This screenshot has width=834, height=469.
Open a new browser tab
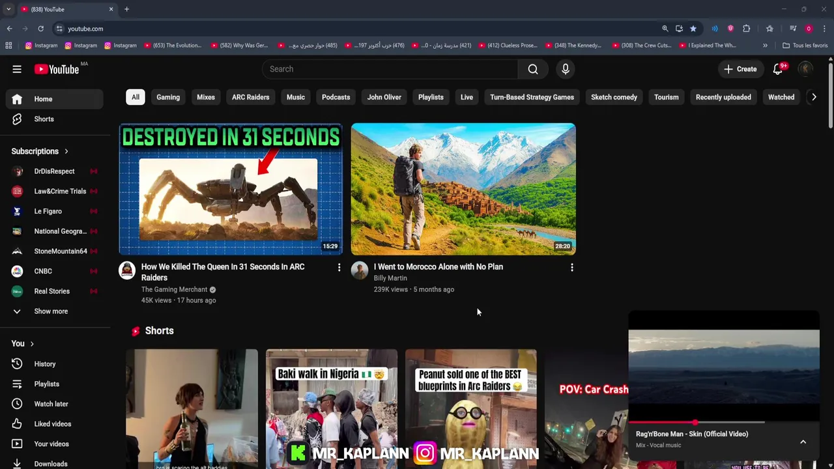[126, 9]
